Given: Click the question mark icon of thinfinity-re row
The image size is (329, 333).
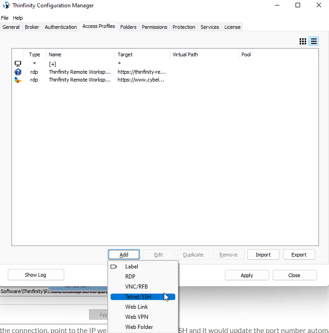Looking at the screenshot, I should pyautogui.click(x=18, y=72).
